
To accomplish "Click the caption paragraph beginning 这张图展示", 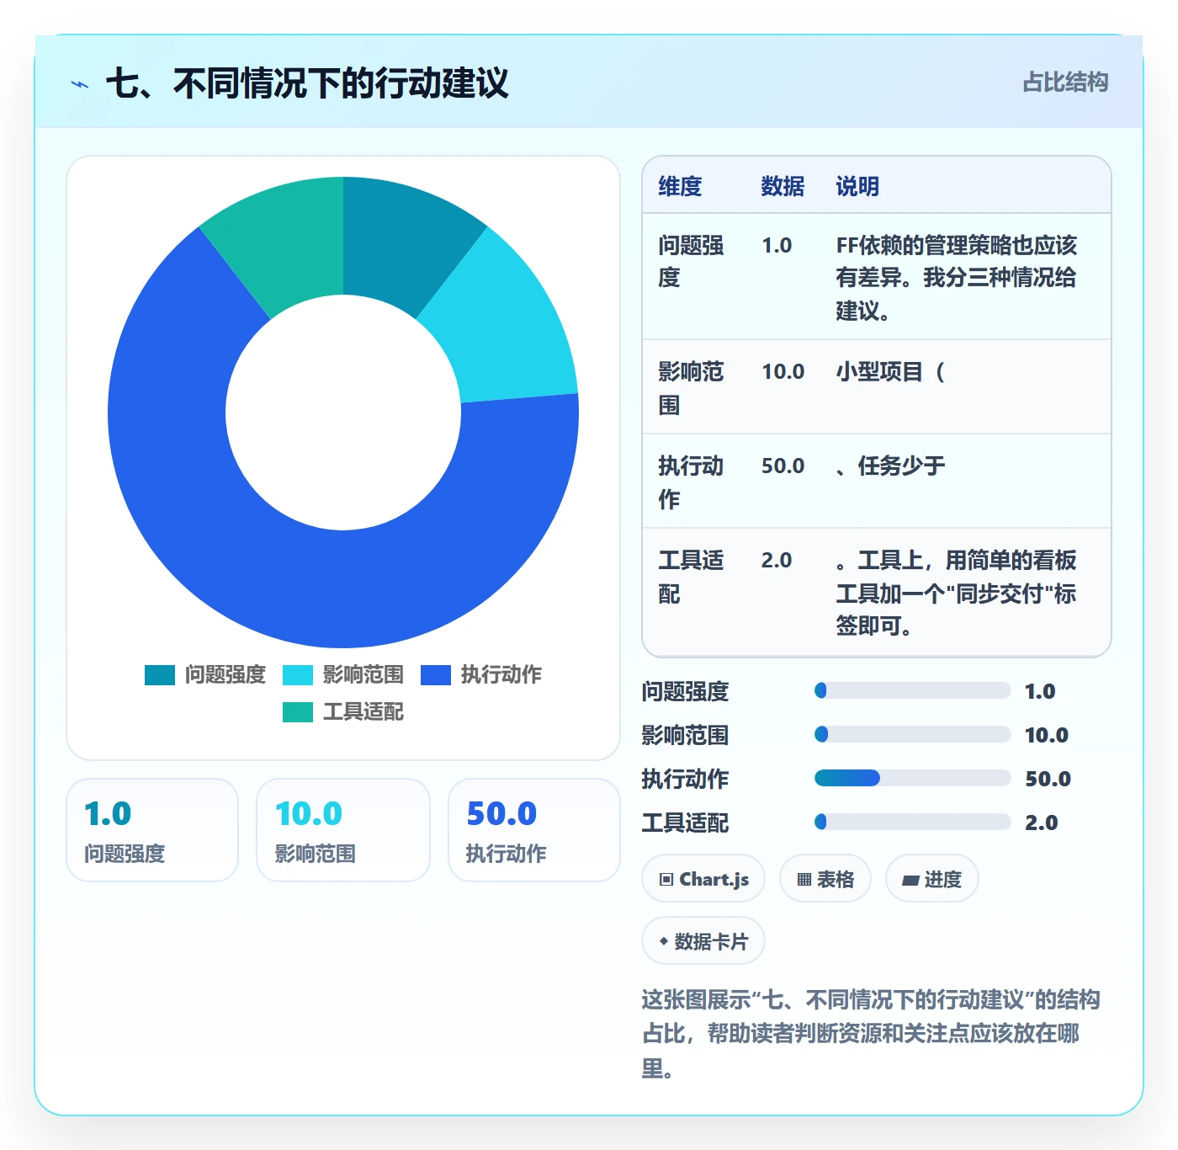I will [871, 1034].
